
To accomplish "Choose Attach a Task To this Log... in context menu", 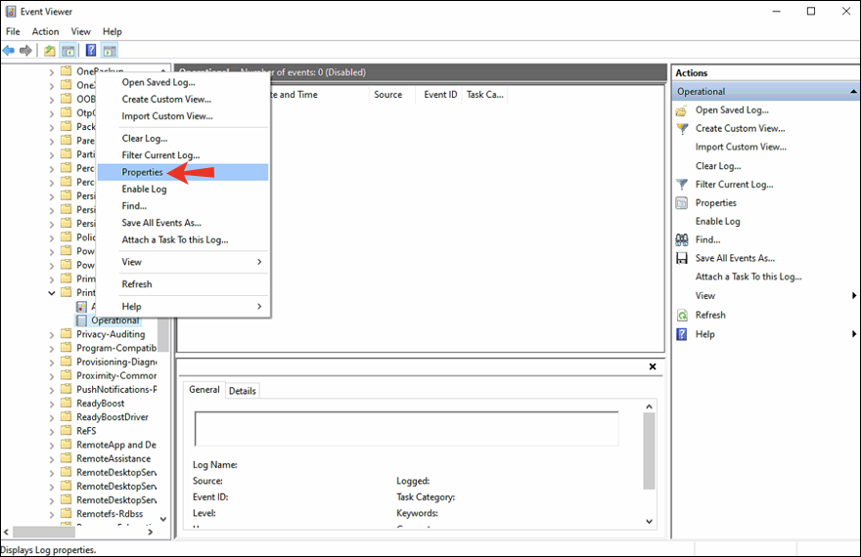I will (x=183, y=240).
